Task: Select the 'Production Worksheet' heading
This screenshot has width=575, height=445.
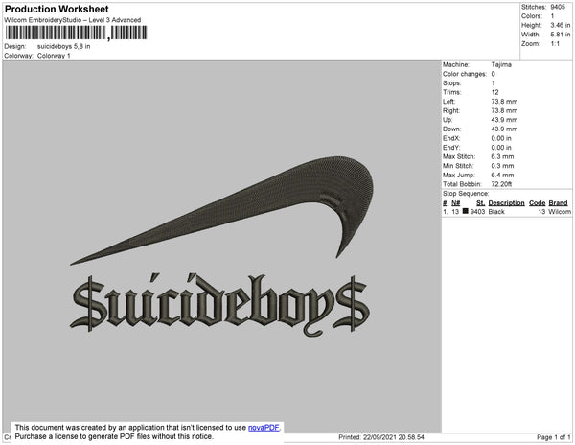Action: click(x=57, y=9)
